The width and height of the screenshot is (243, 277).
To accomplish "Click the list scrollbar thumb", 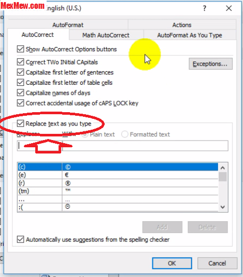I will tap(223, 177).
